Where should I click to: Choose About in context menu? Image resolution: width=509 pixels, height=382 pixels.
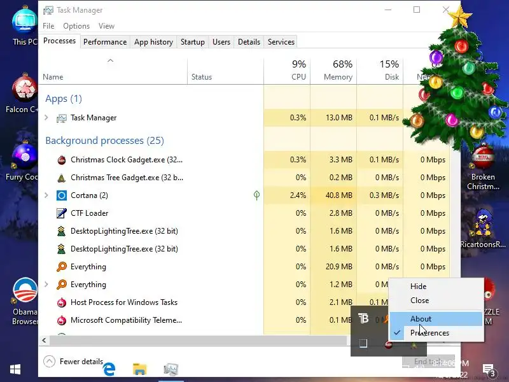click(436, 319)
